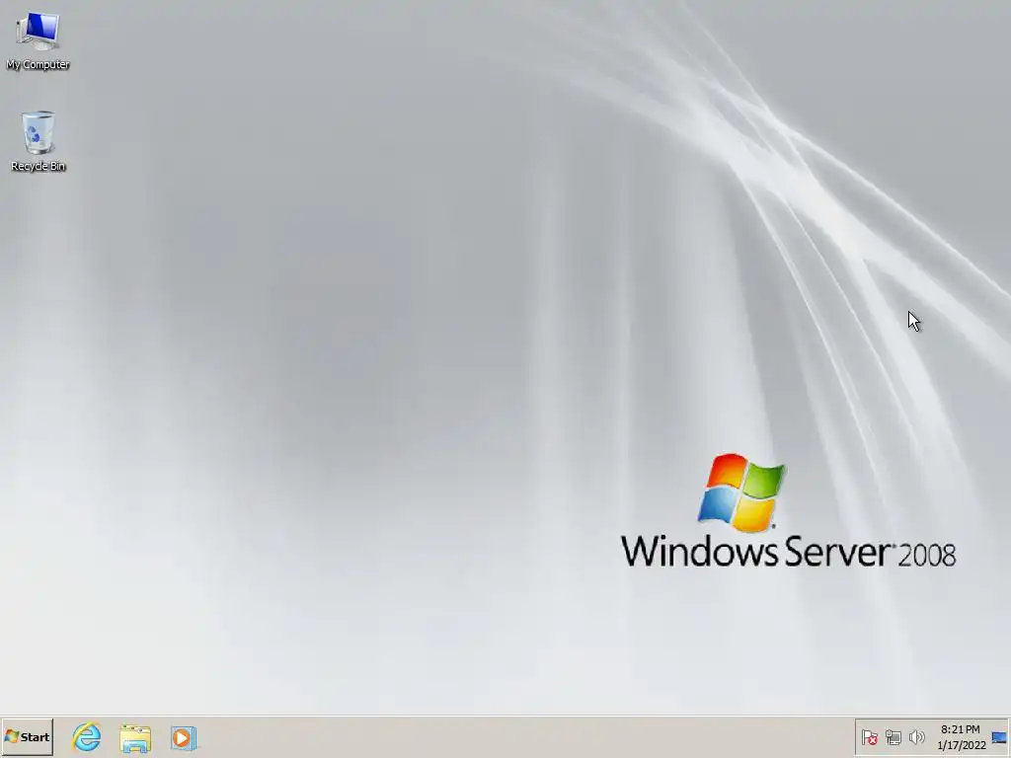
Task: Select the Recycle Bin desktop icon
Action: point(39,141)
